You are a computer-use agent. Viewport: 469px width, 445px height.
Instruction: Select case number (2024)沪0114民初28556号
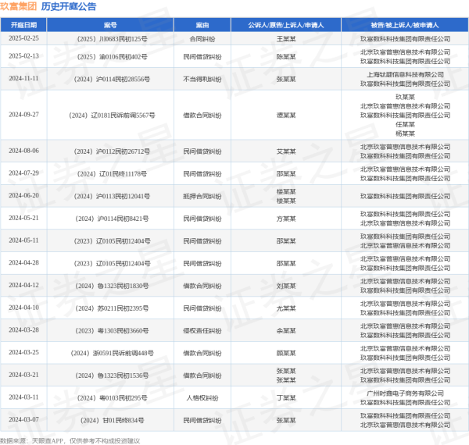pyautogui.click(x=112, y=79)
